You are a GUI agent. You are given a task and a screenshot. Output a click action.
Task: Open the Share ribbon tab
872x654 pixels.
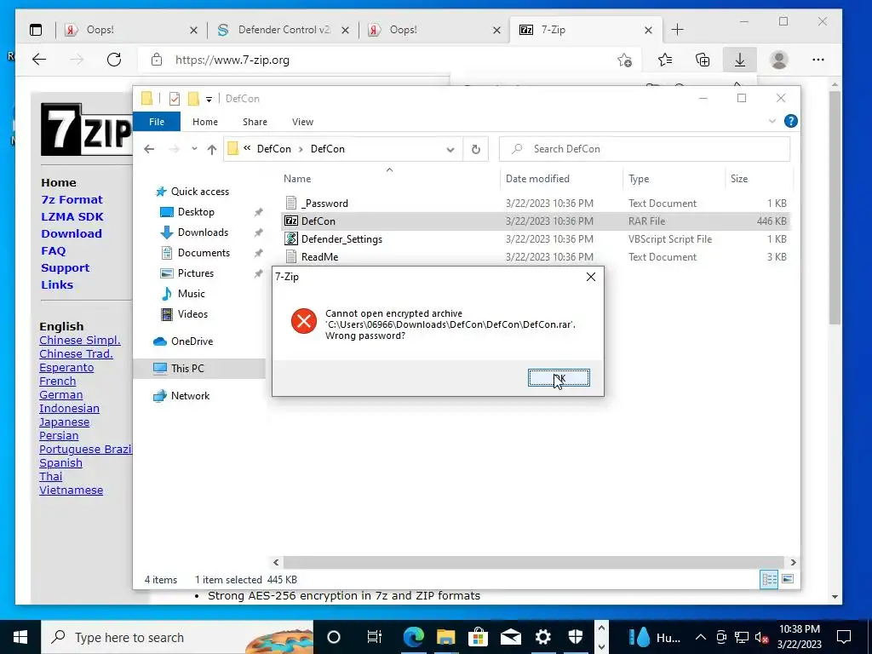tap(255, 122)
